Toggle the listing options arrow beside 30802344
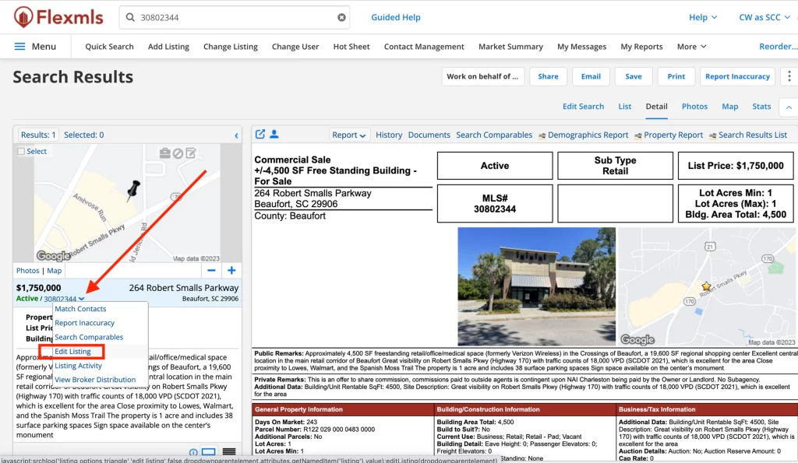The width and height of the screenshot is (798, 463). [81, 299]
